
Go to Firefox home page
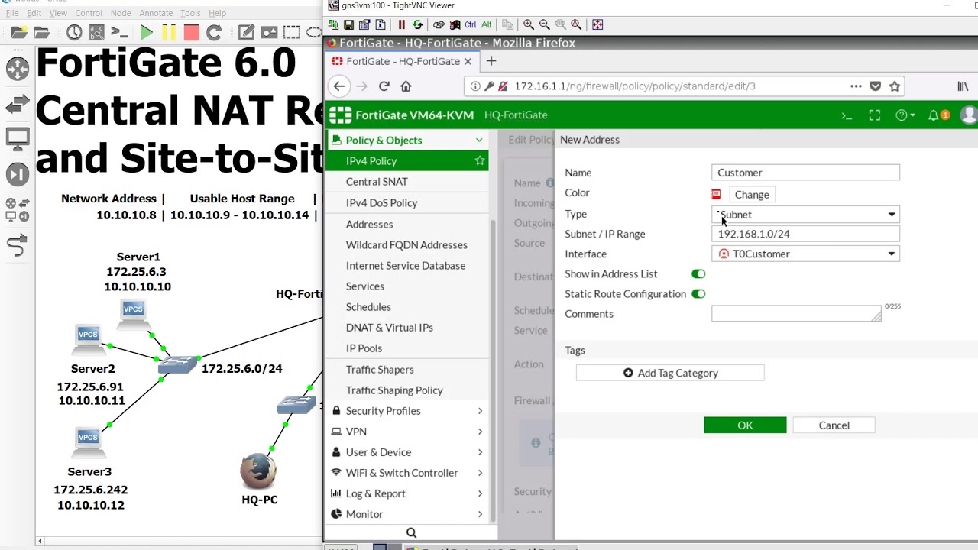406,86
